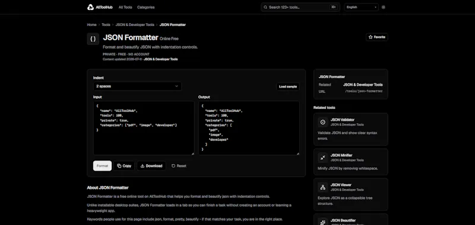Open the JSON Beautifier related tool
This screenshot has width=475, height=225.
click(350, 220)
